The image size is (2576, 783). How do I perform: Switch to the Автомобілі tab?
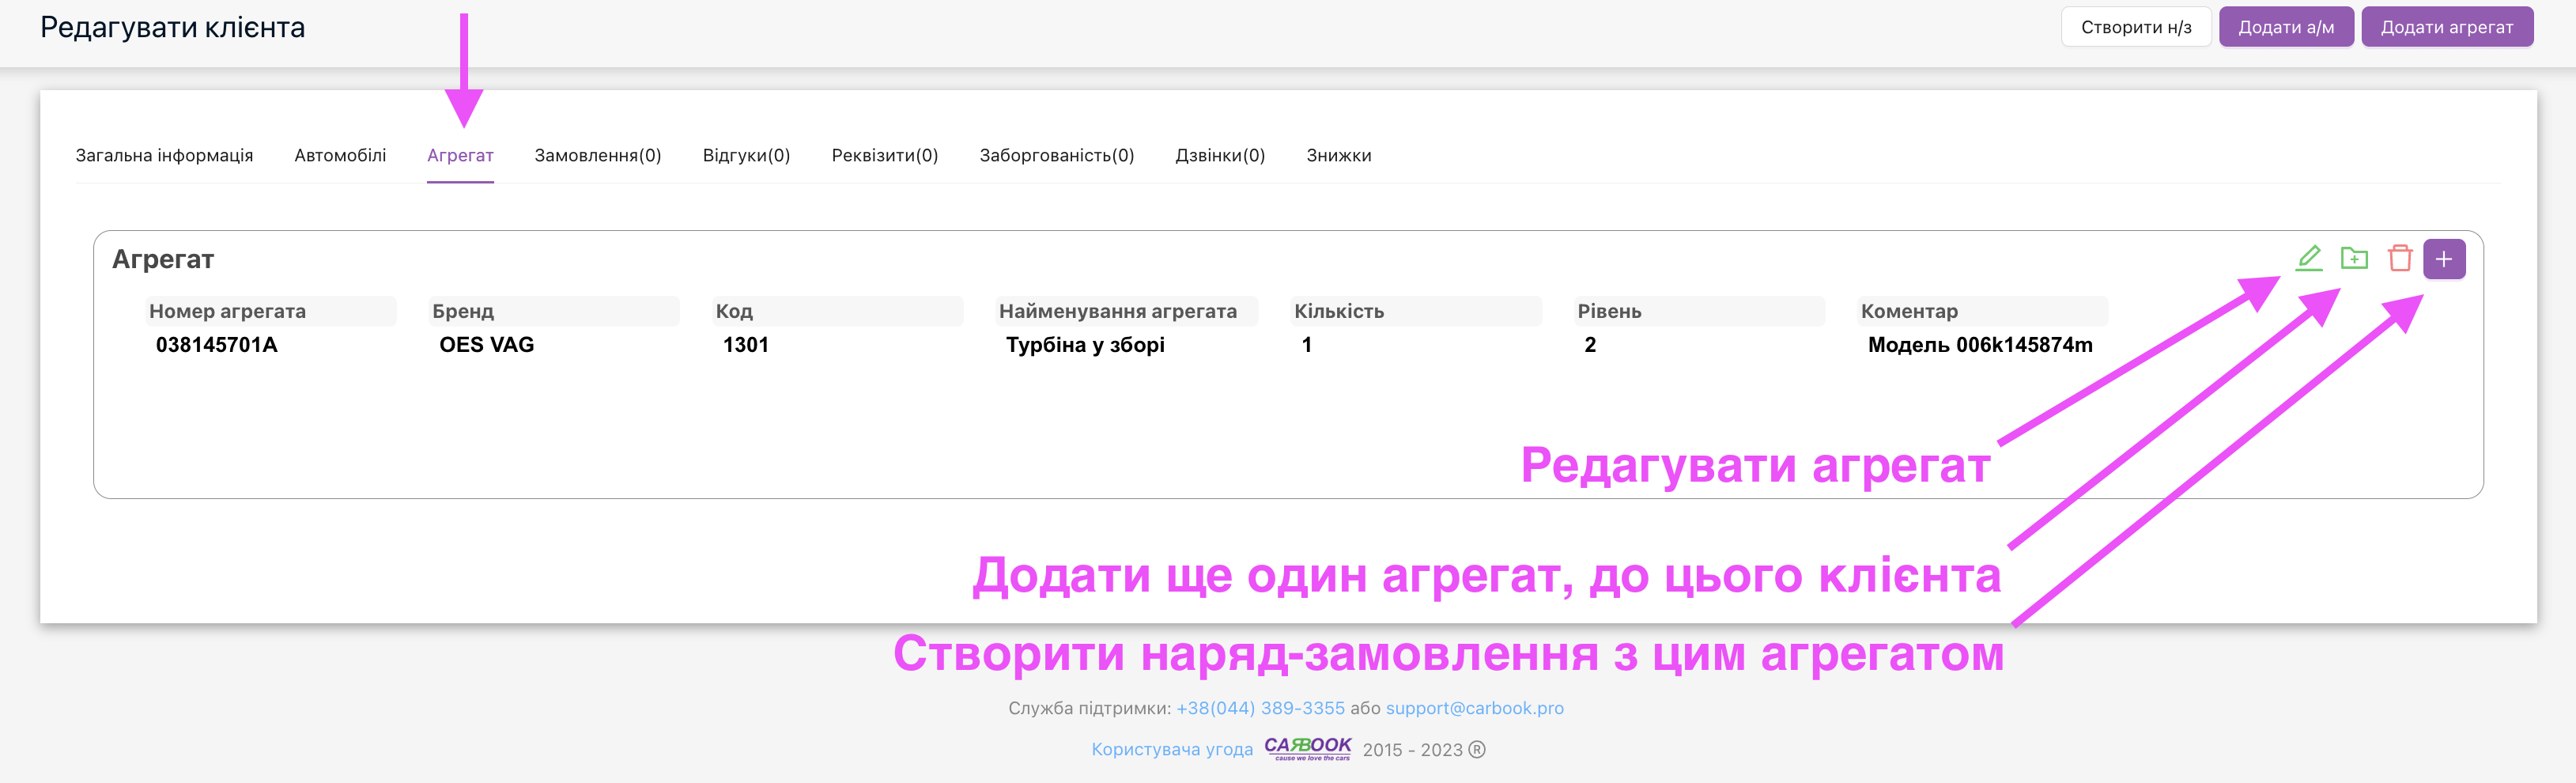tap(340, 155)
